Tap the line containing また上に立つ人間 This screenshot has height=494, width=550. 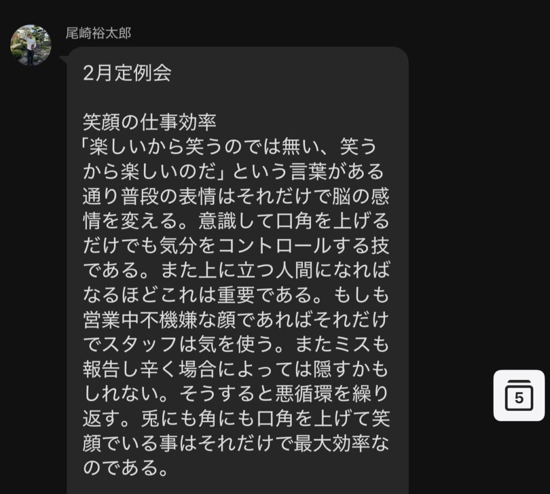(236, 270)
